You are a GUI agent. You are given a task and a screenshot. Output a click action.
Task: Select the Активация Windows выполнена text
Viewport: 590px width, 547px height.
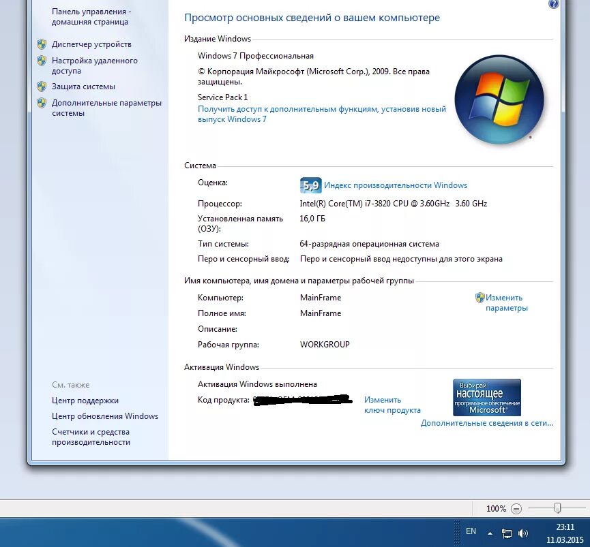pyautogui.click(x=257, y=384)
